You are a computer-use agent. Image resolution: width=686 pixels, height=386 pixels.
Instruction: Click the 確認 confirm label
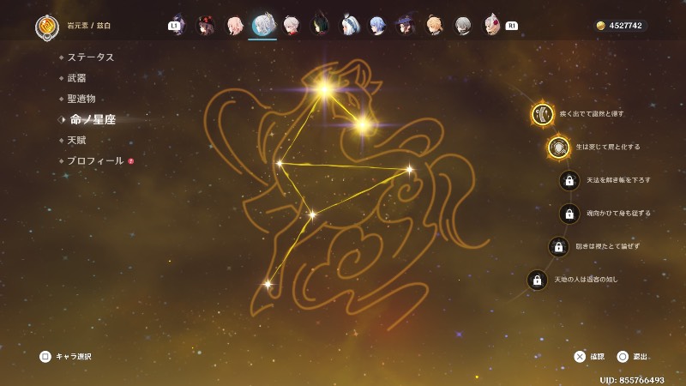pyautogui.click(x=598, y=357)
